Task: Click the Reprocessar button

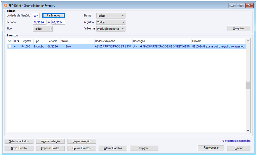Action: (211, 148)
